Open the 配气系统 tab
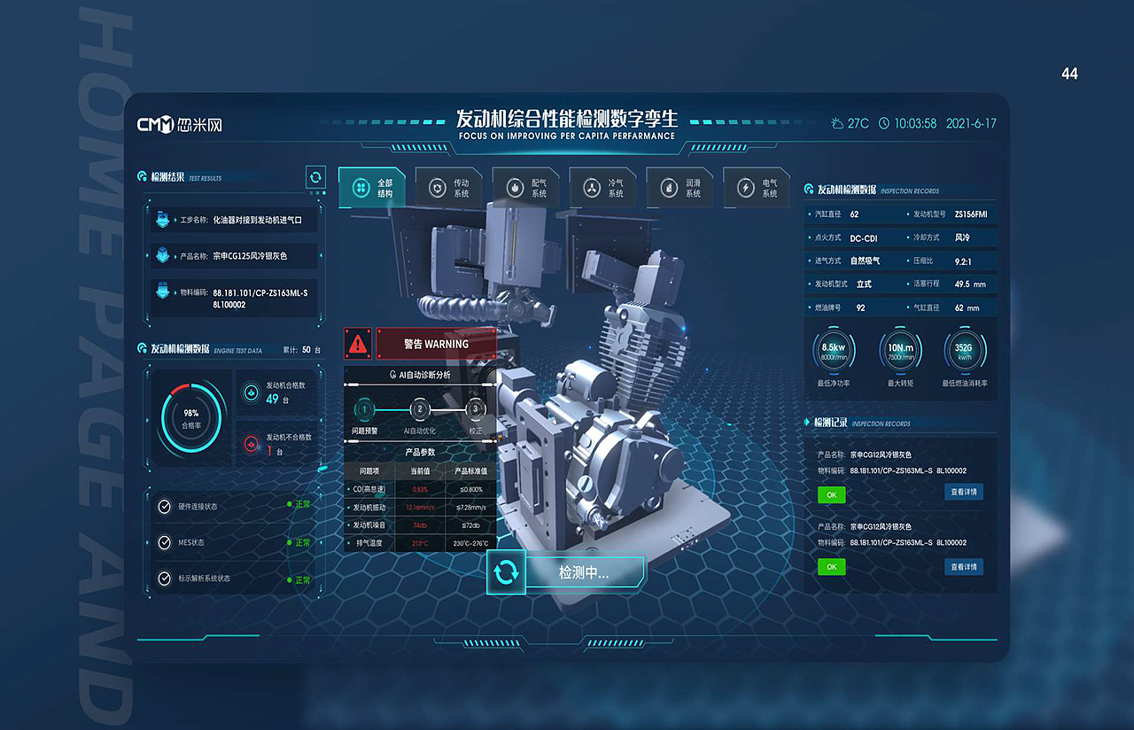The image size is (1134, 730). [x=526, y=188]
